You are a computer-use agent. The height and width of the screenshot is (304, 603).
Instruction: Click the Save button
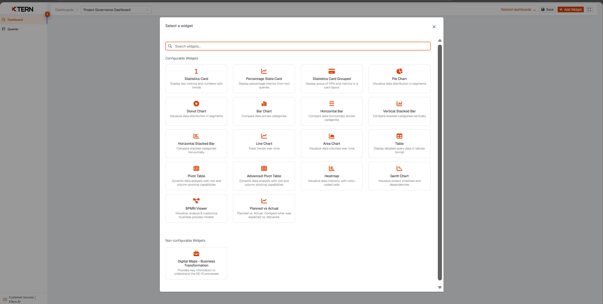click(x=547, y=10)
